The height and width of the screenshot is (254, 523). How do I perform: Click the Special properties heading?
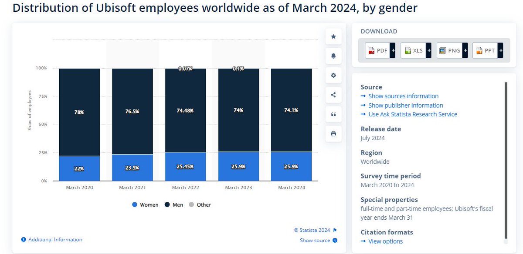(x=389, y=200)
